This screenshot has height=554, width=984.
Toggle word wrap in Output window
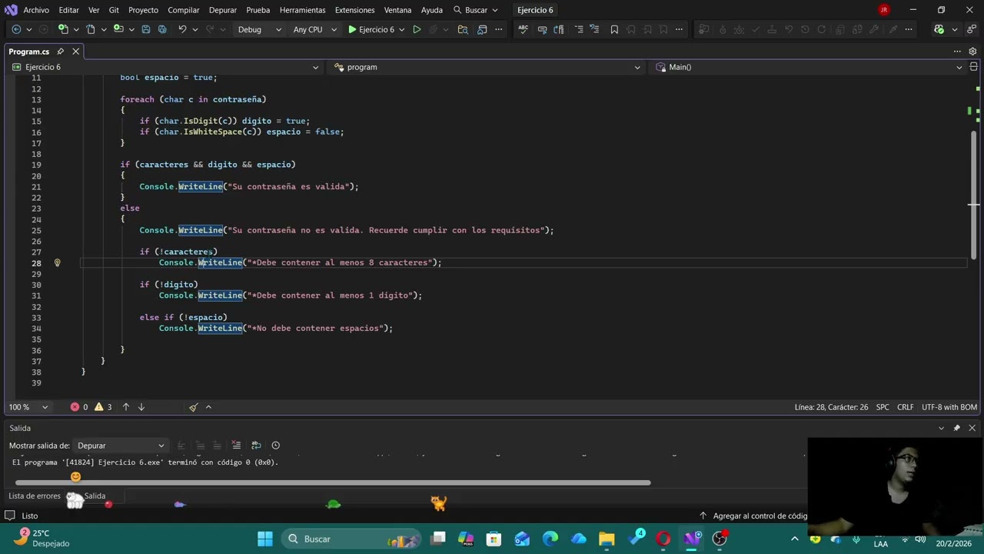click(256, 446)
